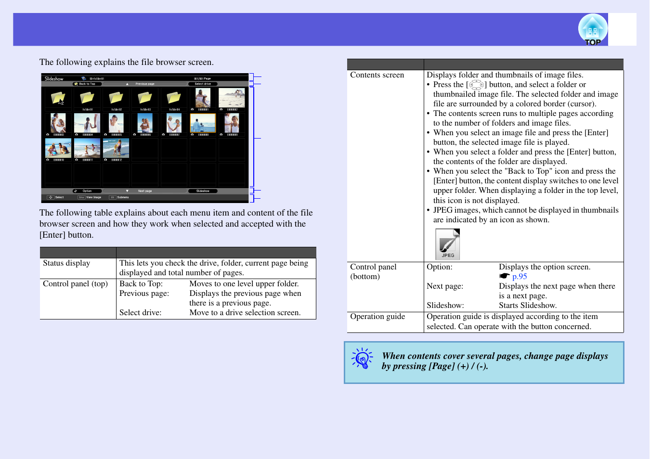Click the 001/001 Page indicator
This screenshot has height=459, width=650.
202,78
